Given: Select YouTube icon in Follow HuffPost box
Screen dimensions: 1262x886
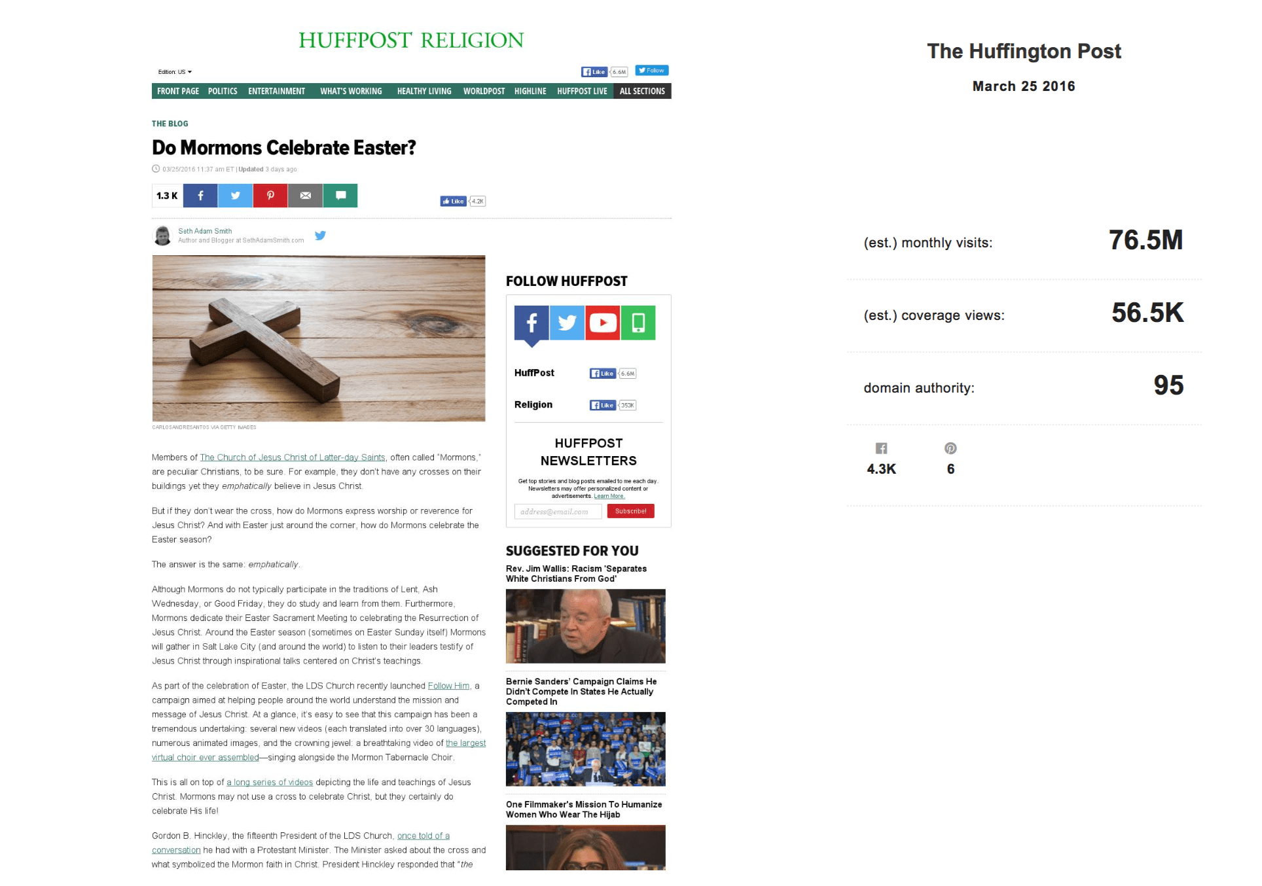Looking at the screenshot, I should coord(603,323).
